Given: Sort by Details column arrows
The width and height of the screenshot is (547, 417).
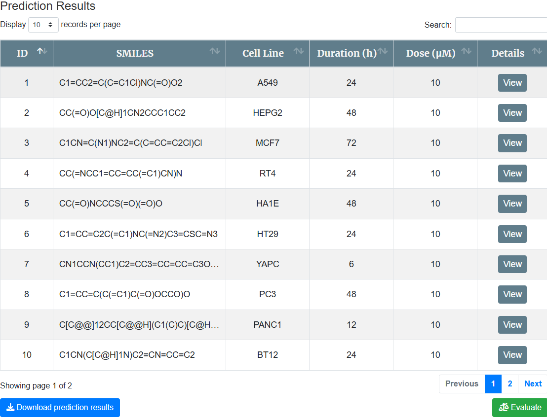Looking at the screenshot, I should click(537, 51).
